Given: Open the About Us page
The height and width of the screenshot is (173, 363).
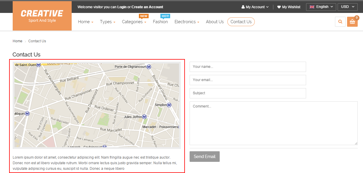Looking at the screenshot, I should (x=215, y=22).
